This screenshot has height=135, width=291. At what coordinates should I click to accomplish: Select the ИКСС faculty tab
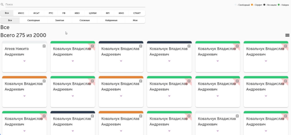[x=21, y=13]
